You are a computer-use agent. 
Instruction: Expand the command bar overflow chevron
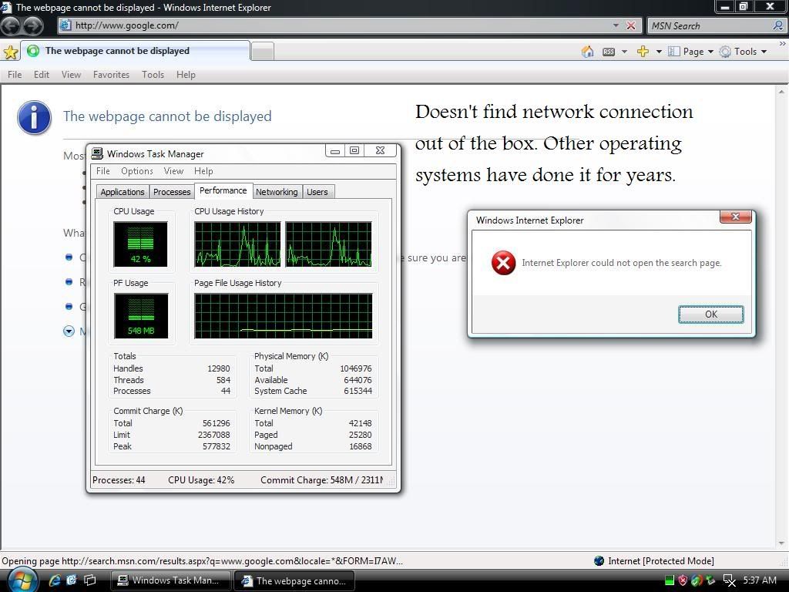pos(782,44)
